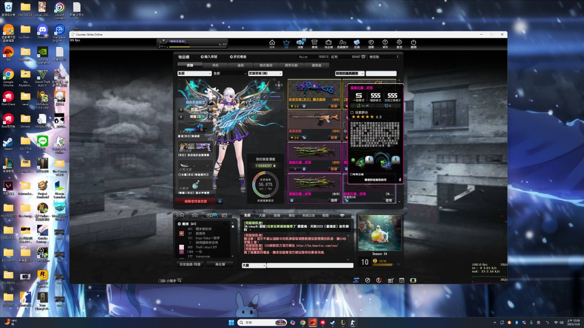Screen dimensions: 584x328
Task: Switch to the 大廳 chat tab
Action: 262,215
